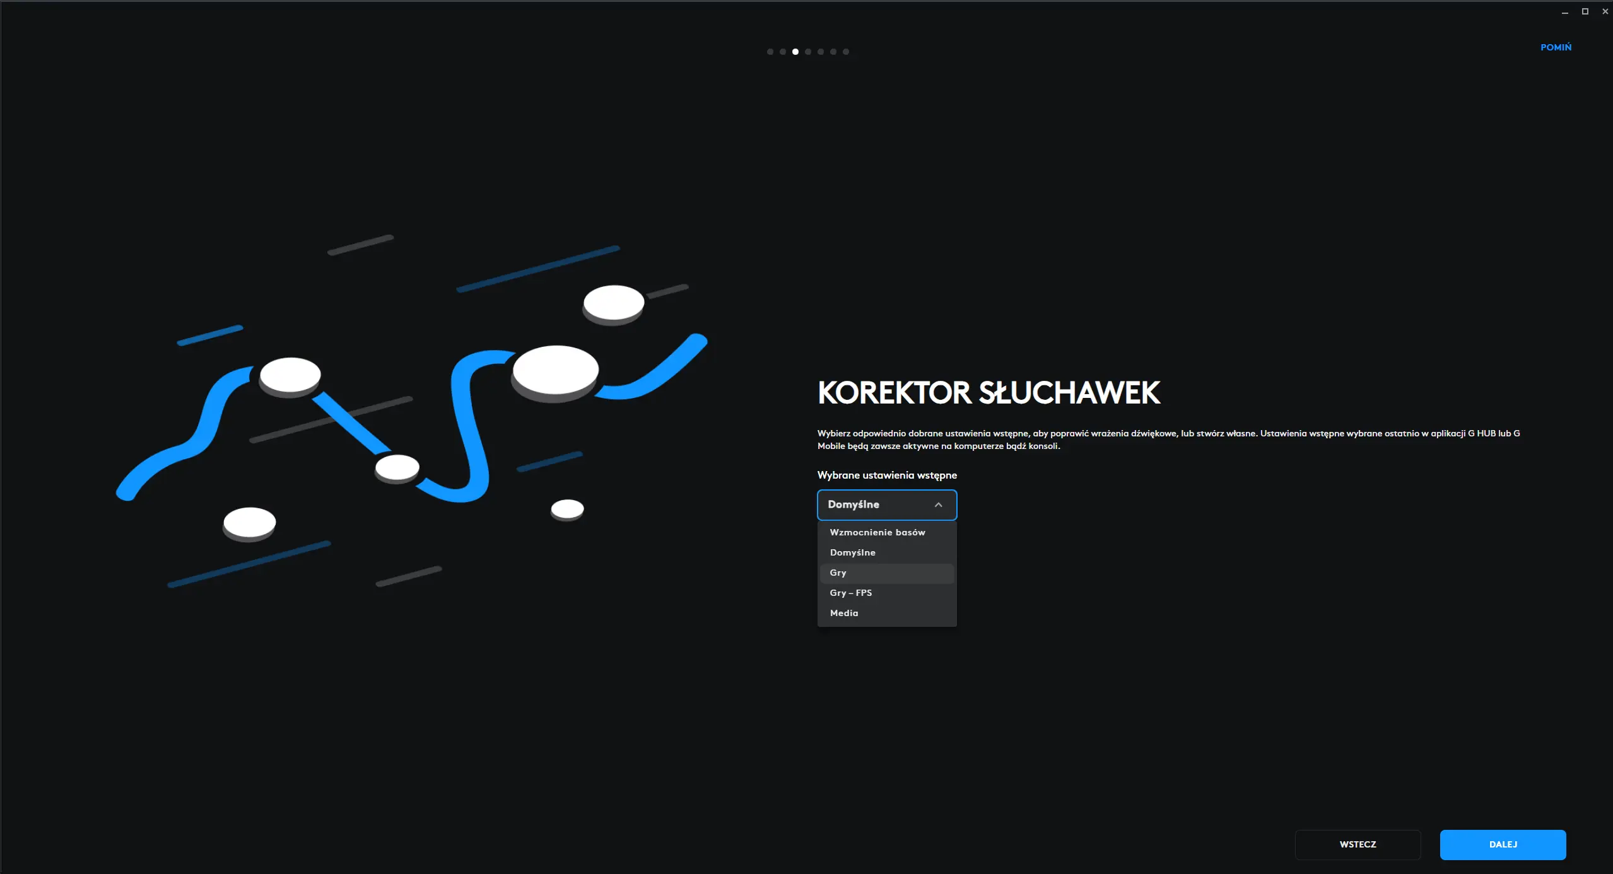Click the second page indicator dot

782,52
